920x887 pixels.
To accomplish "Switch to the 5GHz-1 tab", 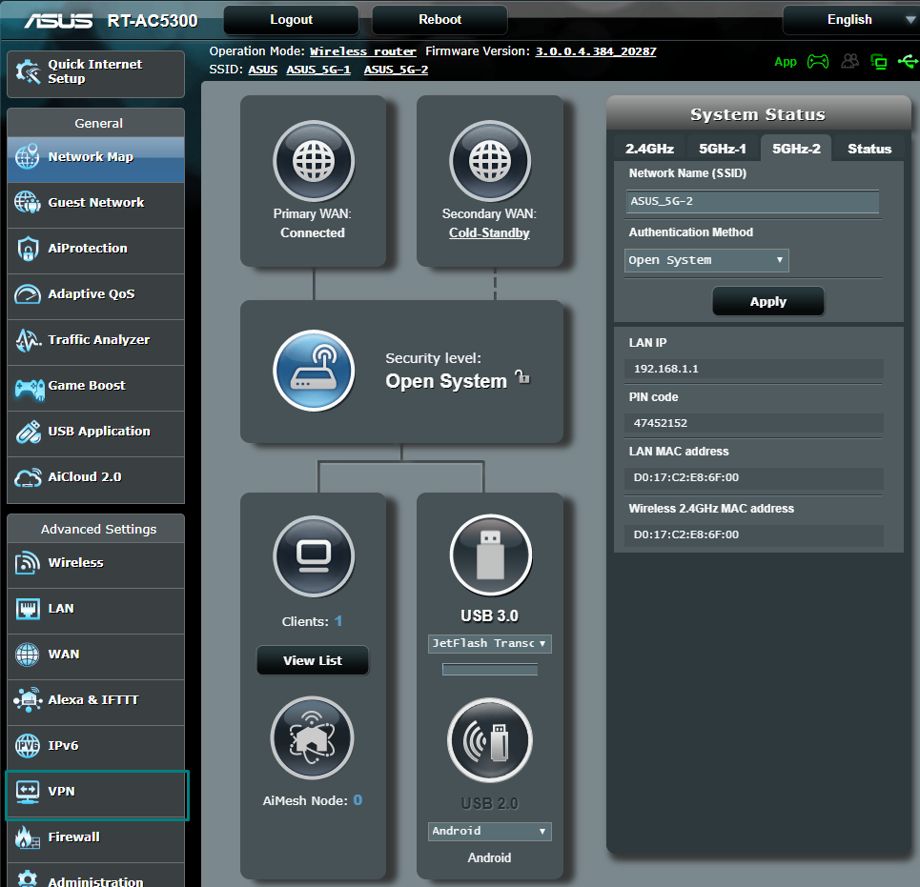I will (x=723, y=149).
